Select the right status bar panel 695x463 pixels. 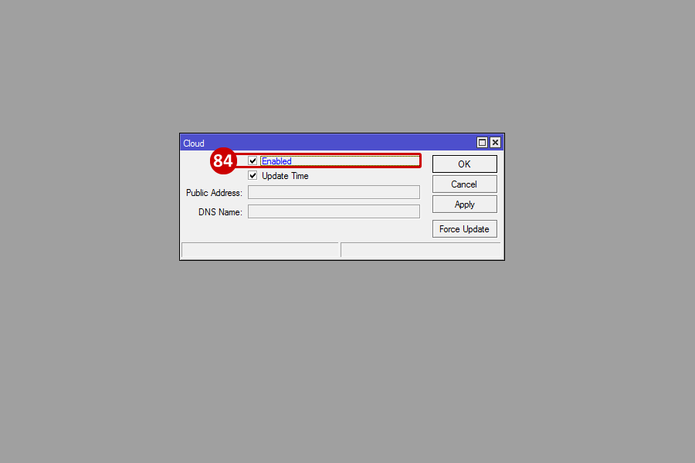[x=421, y=250]
